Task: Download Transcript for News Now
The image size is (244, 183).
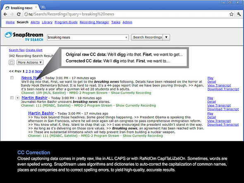Action: [x=223, y=89]
